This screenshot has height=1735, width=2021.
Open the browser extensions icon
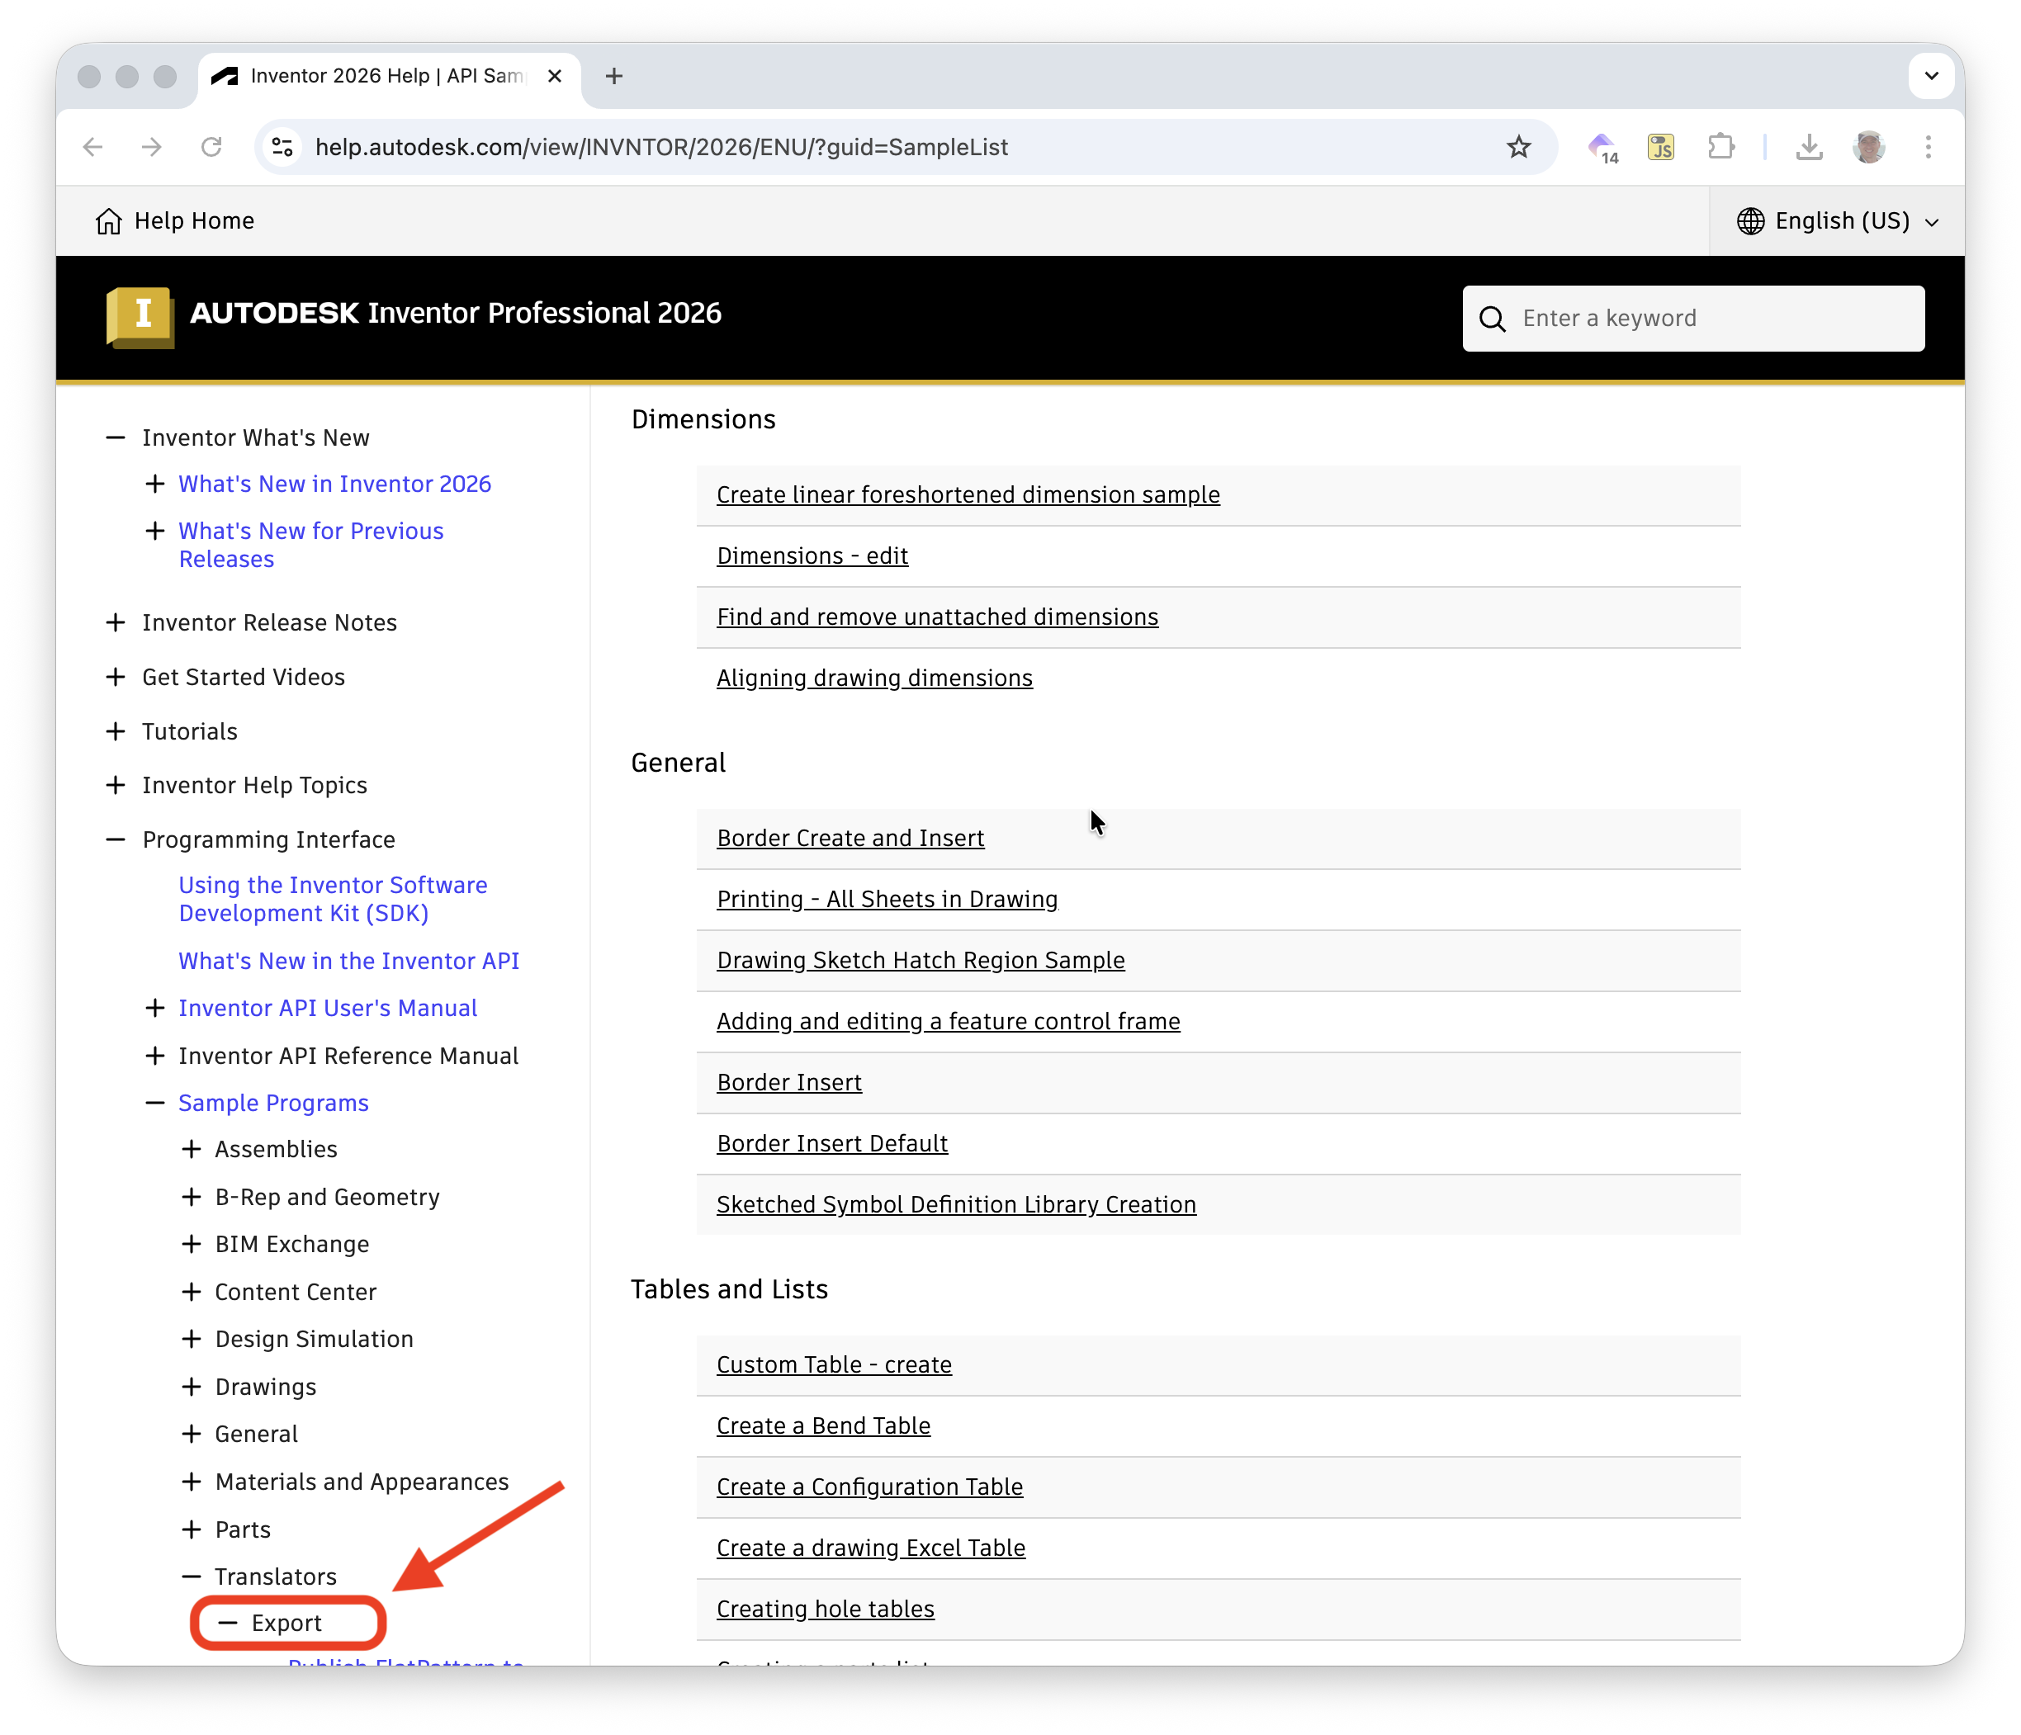[1722, 146]
